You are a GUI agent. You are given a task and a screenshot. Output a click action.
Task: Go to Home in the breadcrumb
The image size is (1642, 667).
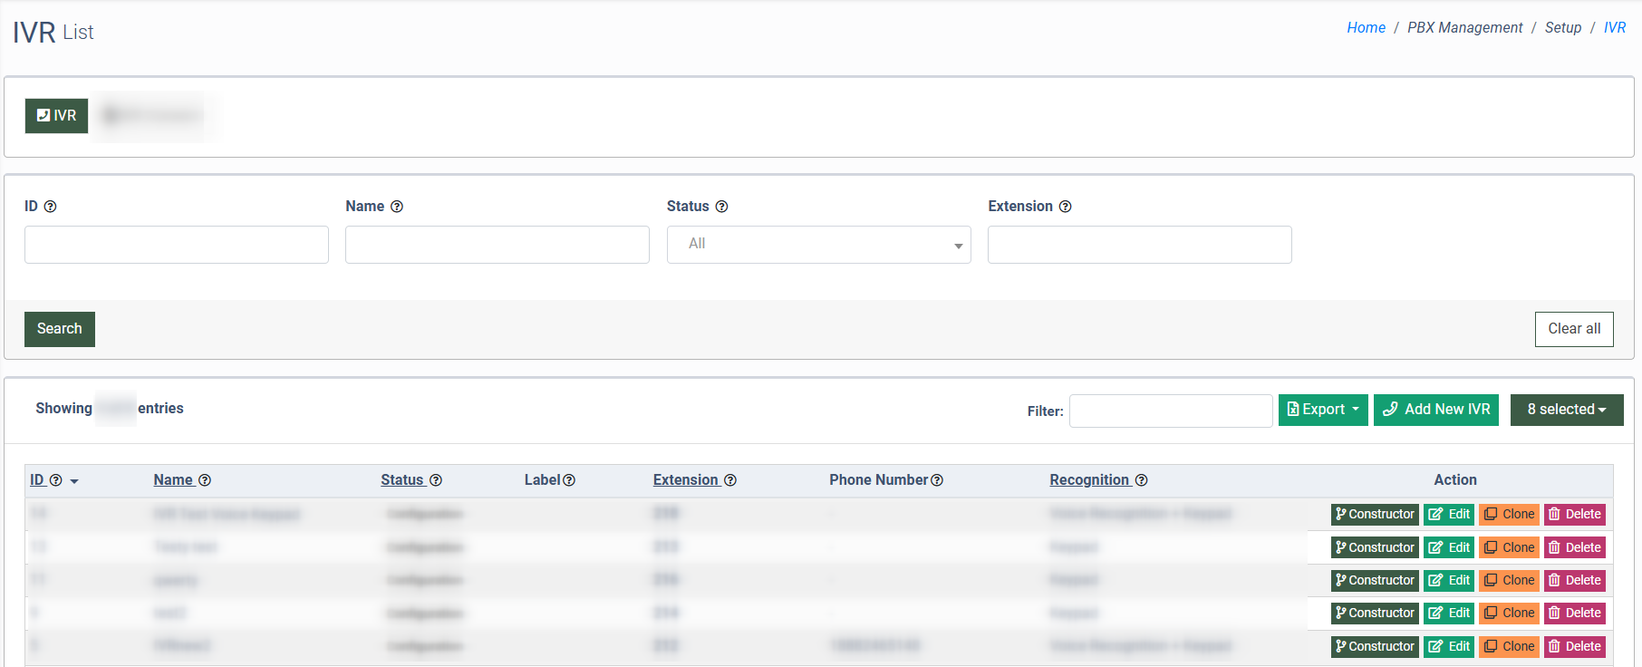[1366, 28]
